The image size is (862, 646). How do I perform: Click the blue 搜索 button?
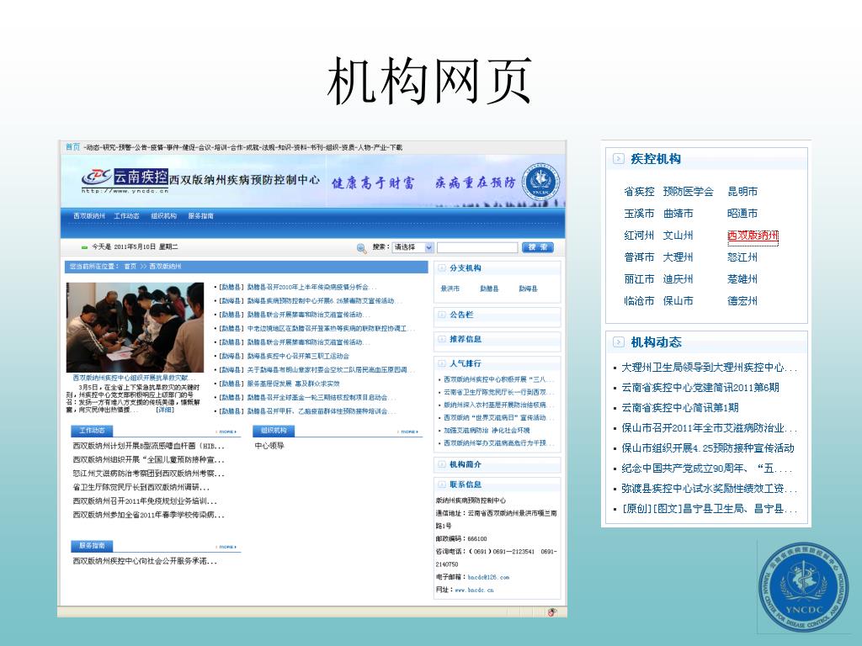pyautogui.click(x=538, y=247)
